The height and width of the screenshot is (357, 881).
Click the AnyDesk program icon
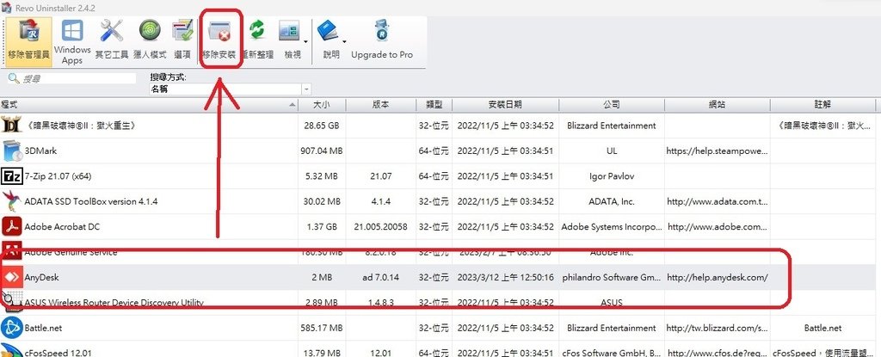tap(12, 277)
